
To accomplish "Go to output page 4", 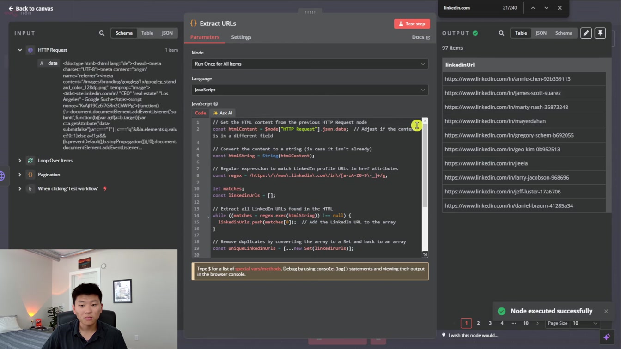I will coord(502,323).
